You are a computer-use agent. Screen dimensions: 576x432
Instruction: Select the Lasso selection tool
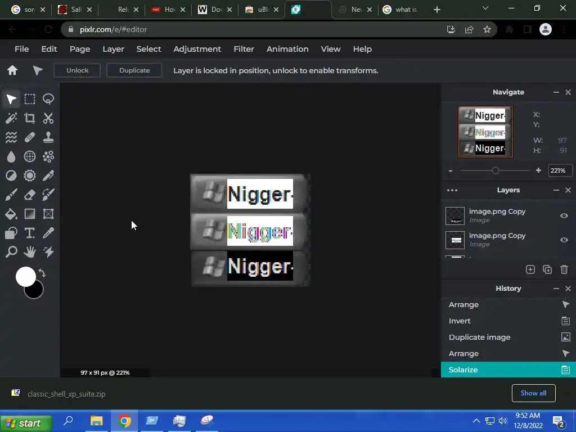click(x=48, y=99)
